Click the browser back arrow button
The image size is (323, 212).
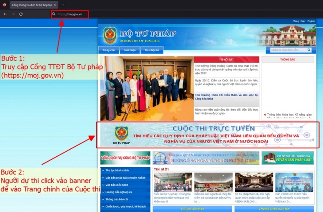tap(5, 14)
